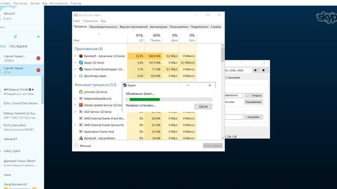This screenshot has width=337, height=189.
Task: Click red badge on Сергей Чалый 18:58:52 chat
Action: point(38,58)
